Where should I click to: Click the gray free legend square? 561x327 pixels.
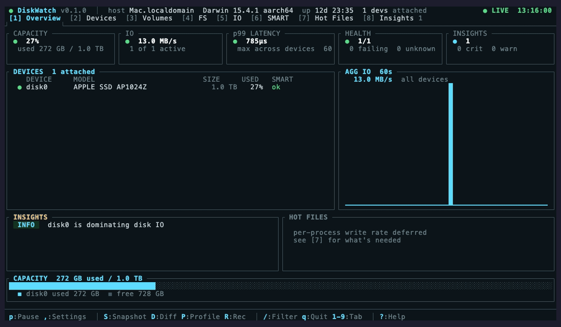tap(110, 294)
